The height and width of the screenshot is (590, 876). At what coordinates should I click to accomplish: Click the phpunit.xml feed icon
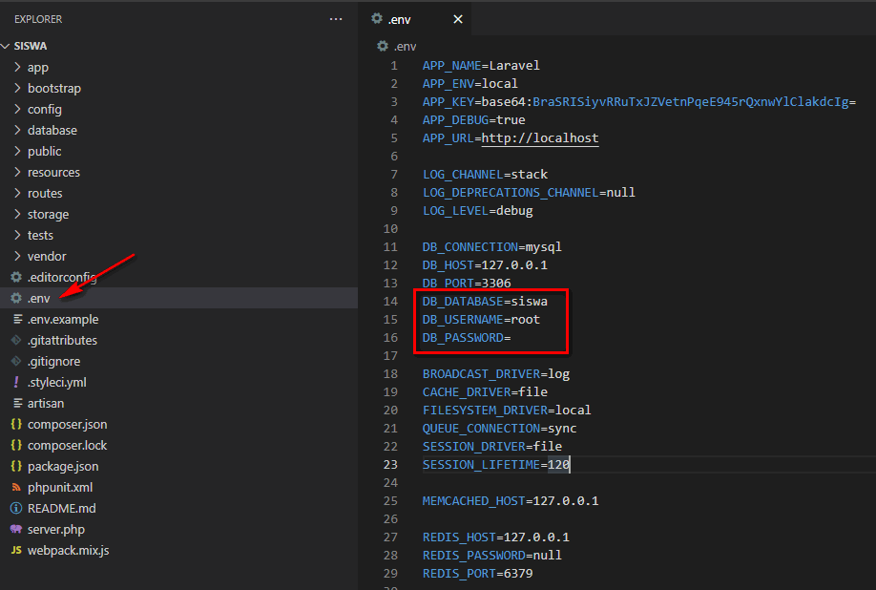[16, 488]
